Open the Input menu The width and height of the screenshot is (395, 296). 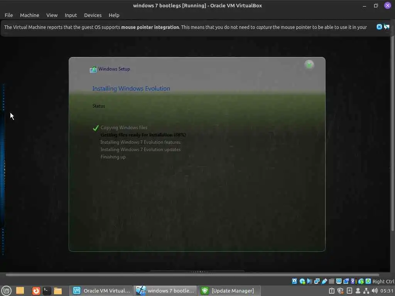[71, 15]
